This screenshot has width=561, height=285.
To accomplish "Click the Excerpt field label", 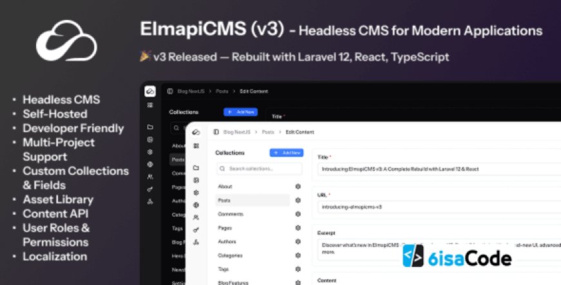I will pos(326,233).
